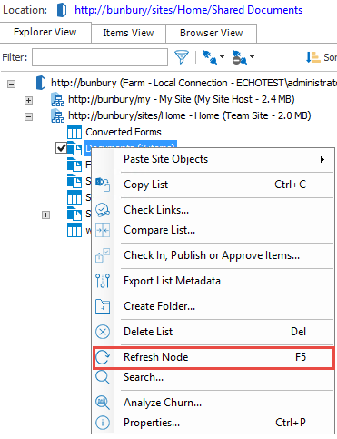Select the Converted Forms list
The image size is (337, 439).
(124, 132)
